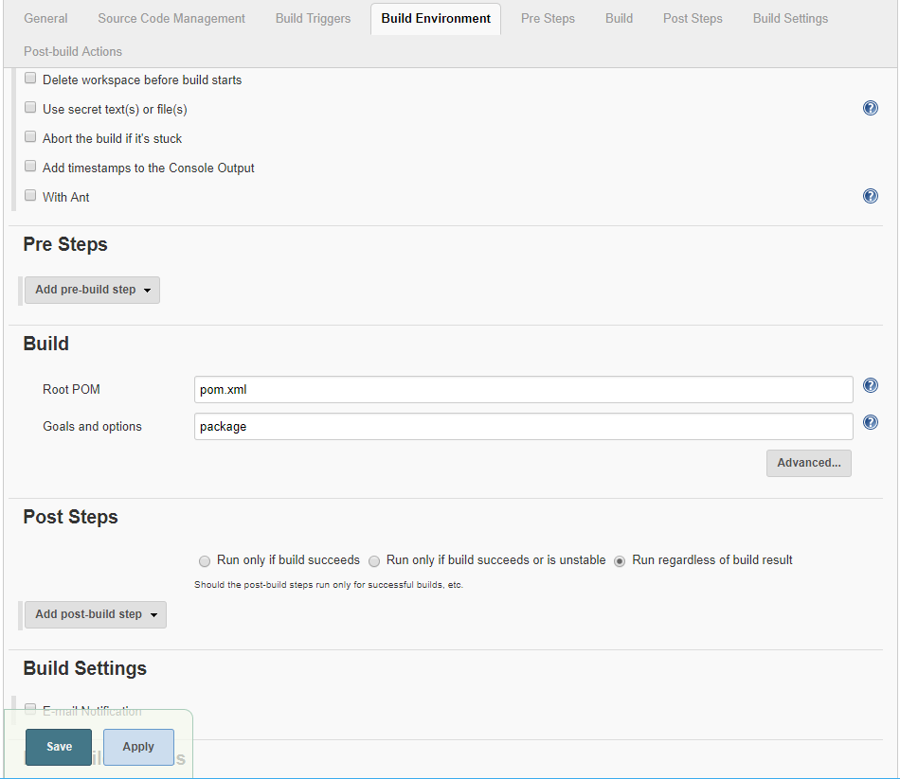Switch to the Post Steps tab

point(693,18)
